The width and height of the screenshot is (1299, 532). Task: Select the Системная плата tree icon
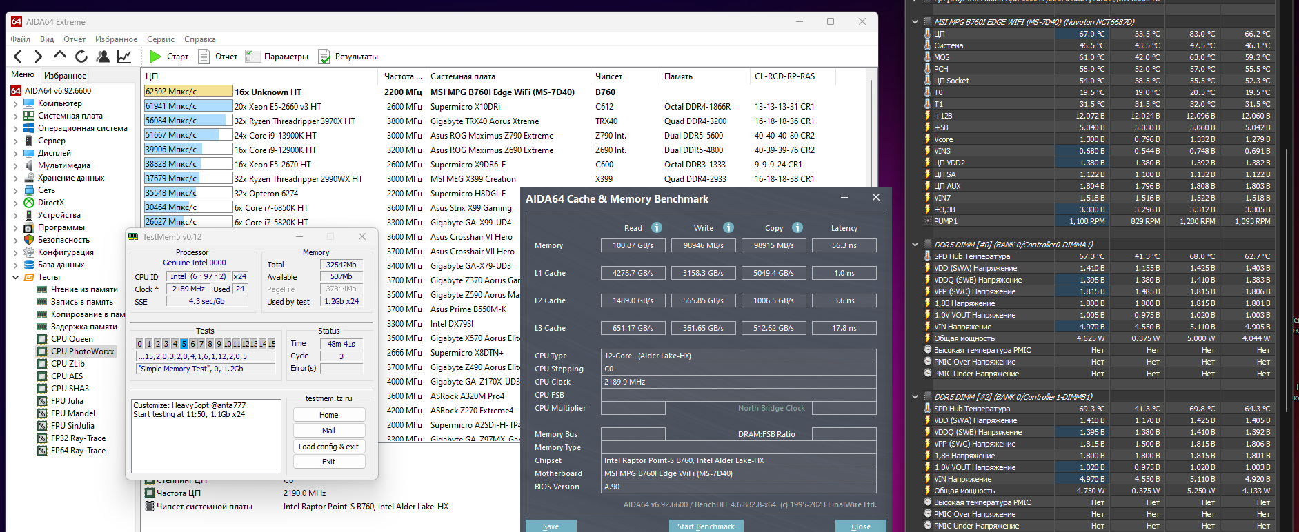[29, 116]
